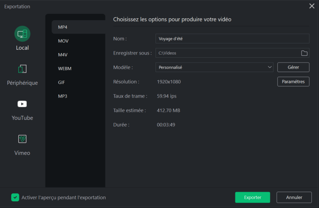The height and width of the screenshot is (208, 319).
Task: Pick the WEBM format
Action: tap(78, 69)
